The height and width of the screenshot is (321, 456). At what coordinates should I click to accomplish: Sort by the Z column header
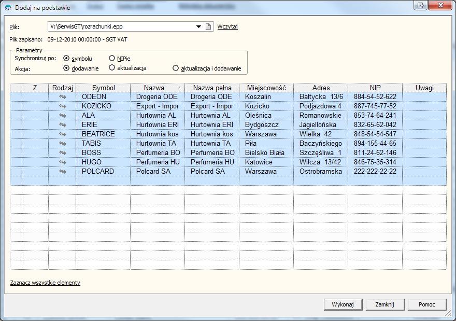coord(35,88)
